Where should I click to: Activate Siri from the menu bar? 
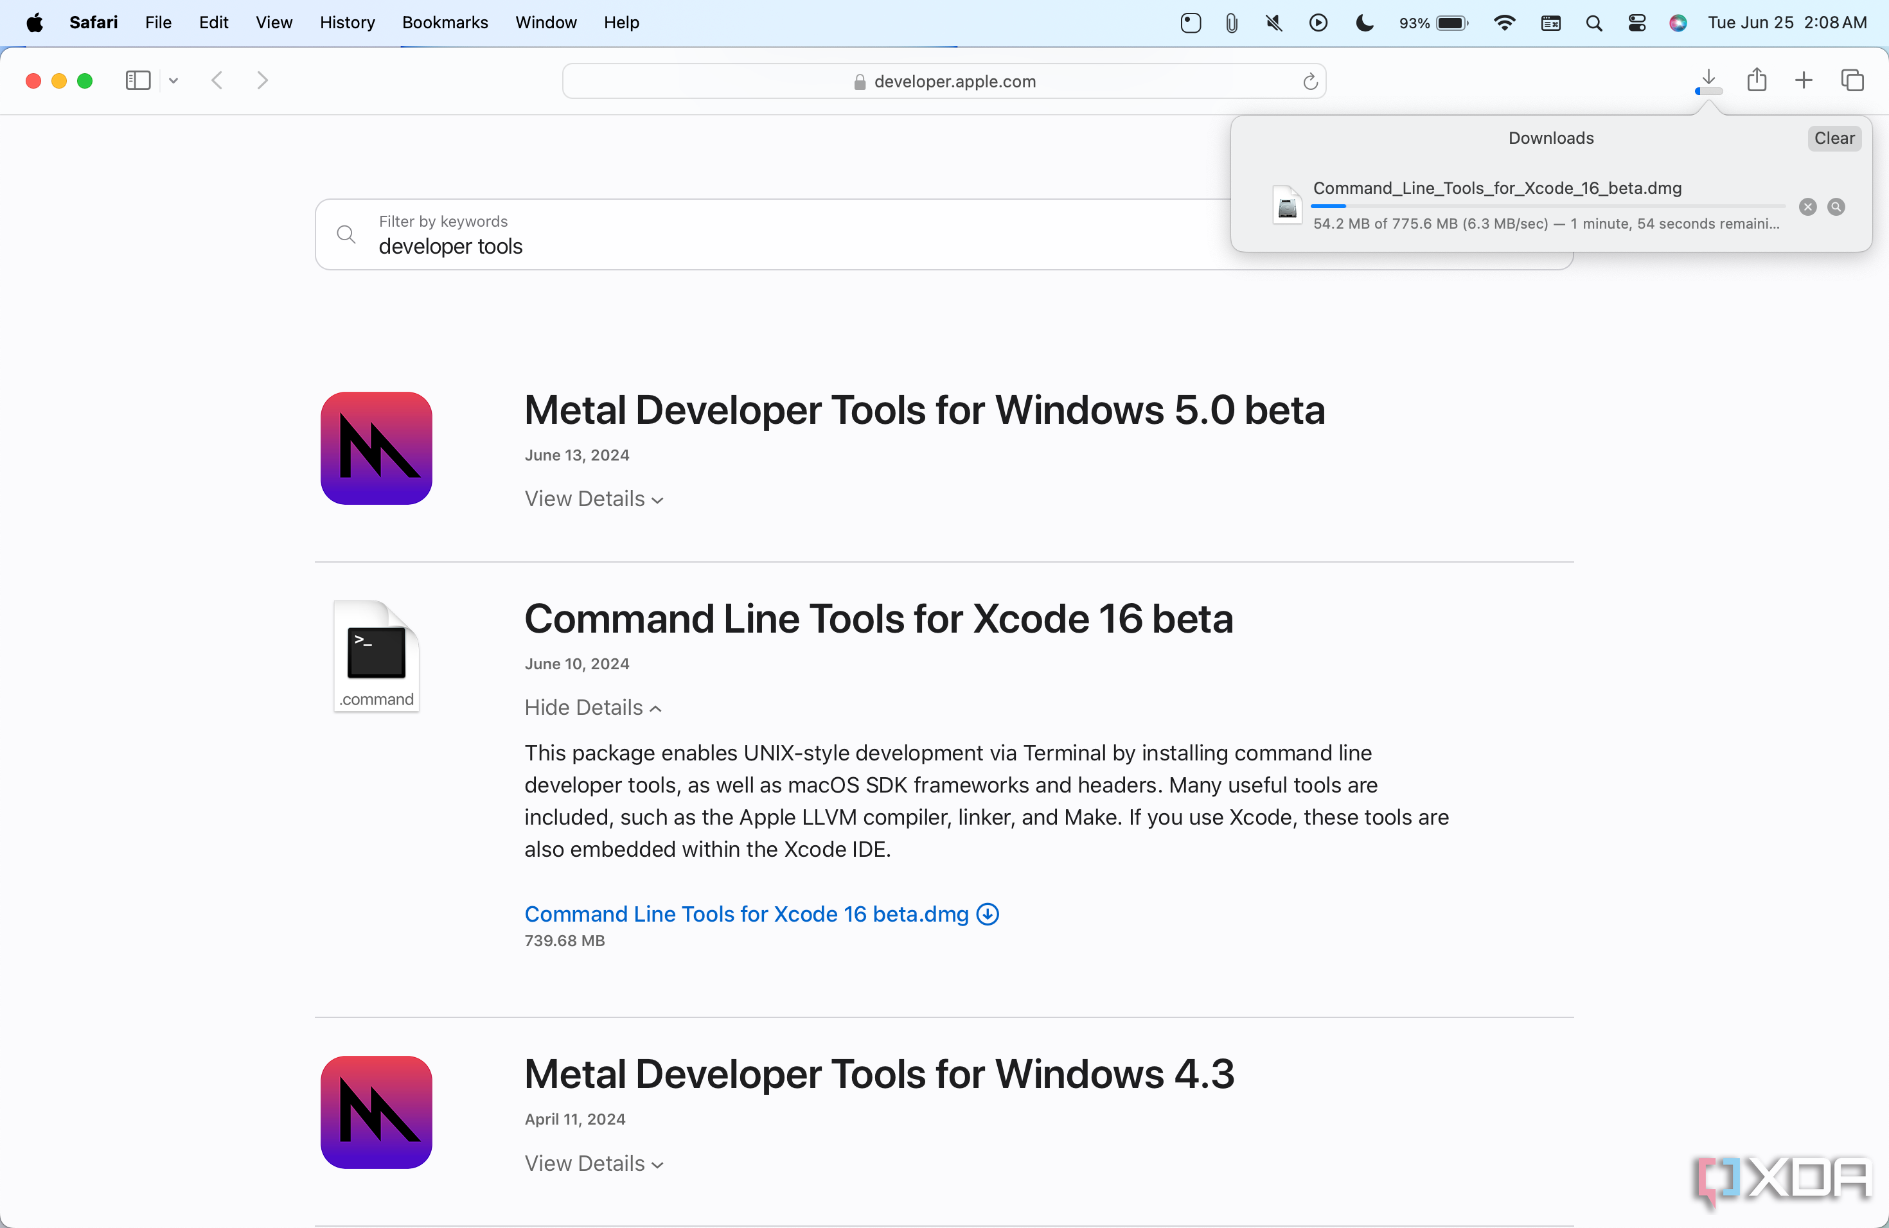pyautogui.click(x=1677, y=23)
